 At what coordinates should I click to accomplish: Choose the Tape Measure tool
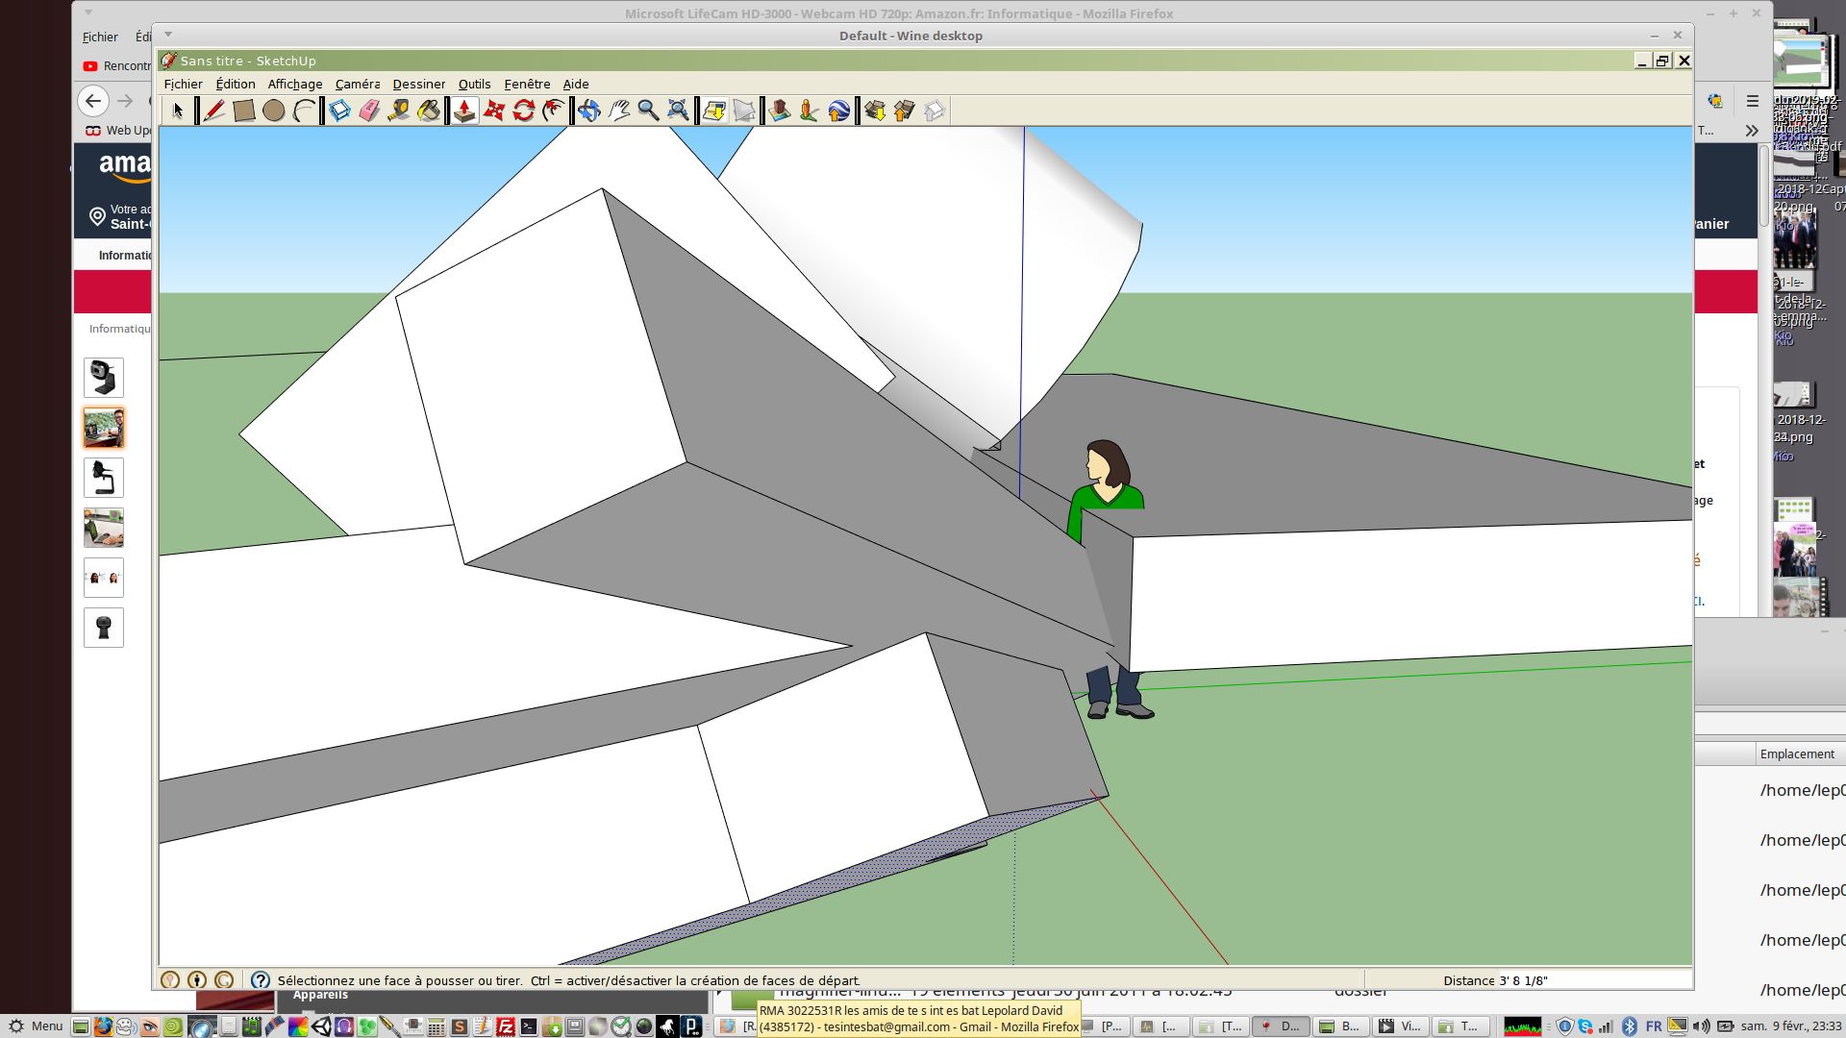399,111
